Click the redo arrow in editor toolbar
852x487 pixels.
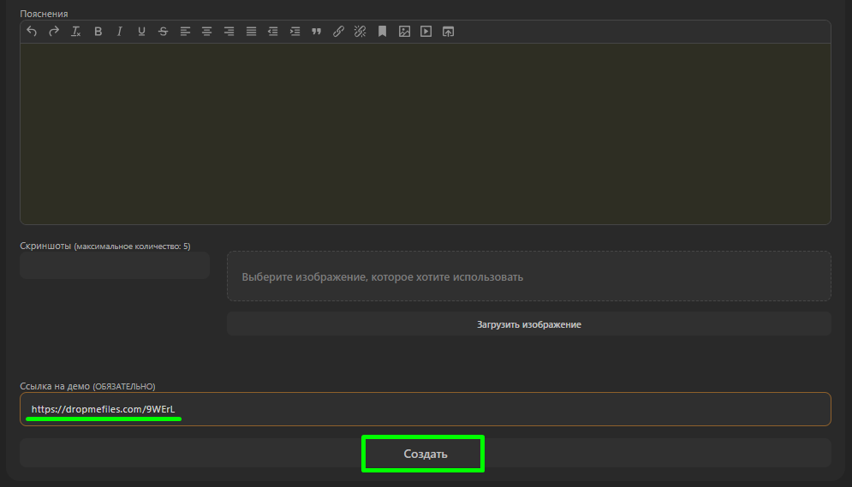coord(54,32)
